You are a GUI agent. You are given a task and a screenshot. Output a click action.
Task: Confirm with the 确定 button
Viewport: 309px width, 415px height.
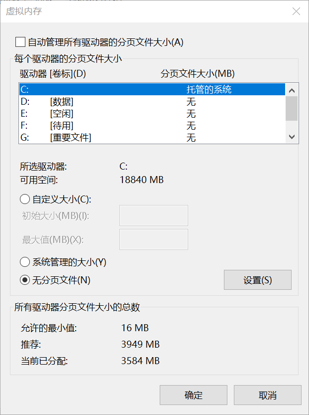point(193,395)
